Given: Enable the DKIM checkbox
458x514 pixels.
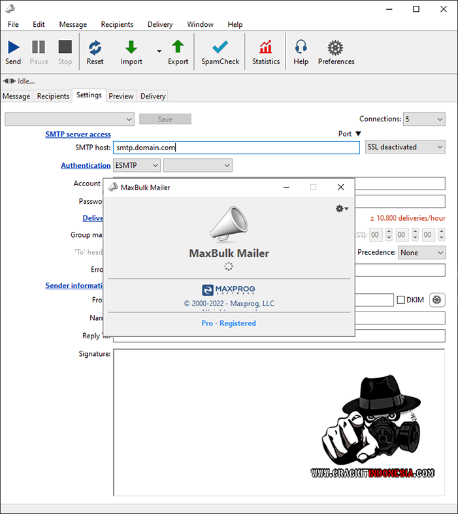Looking at the screenshot, I should pos(401,300).
